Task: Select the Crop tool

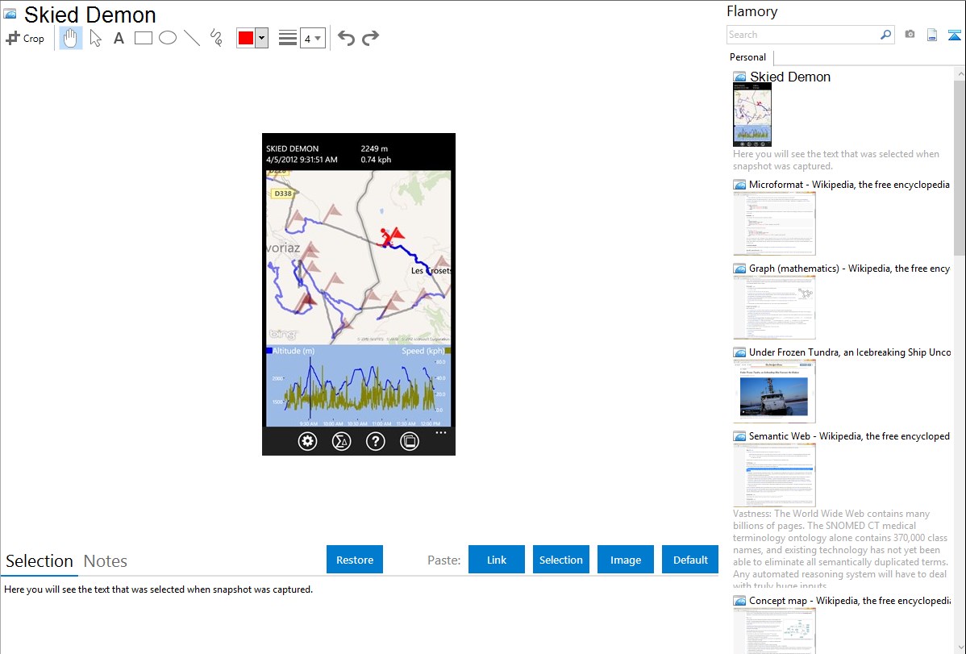Action: point(25,38)
